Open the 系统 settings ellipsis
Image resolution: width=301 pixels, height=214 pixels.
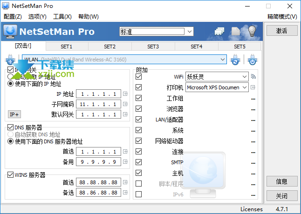click(x=253, y=131)
